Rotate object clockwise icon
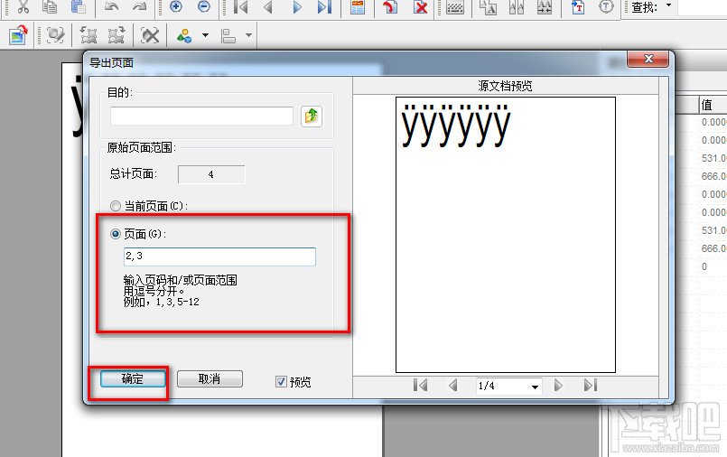Viewport: 727px width, 457px height. [117, 34]
